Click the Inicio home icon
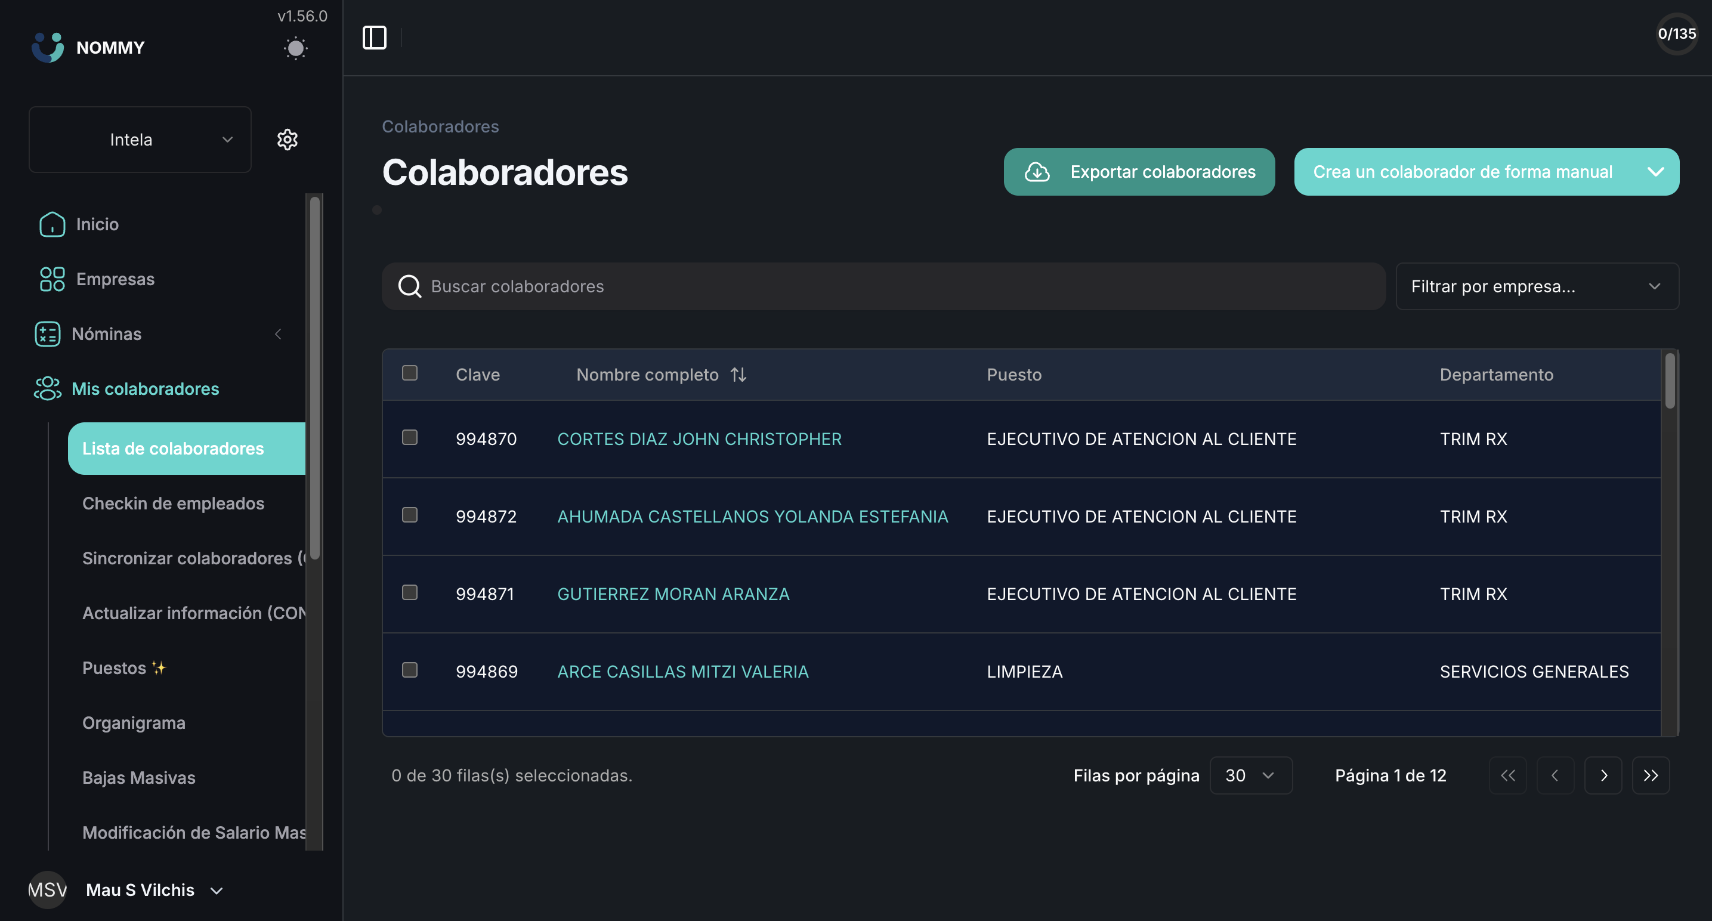The image size is (1712, 921). point(52,225)
